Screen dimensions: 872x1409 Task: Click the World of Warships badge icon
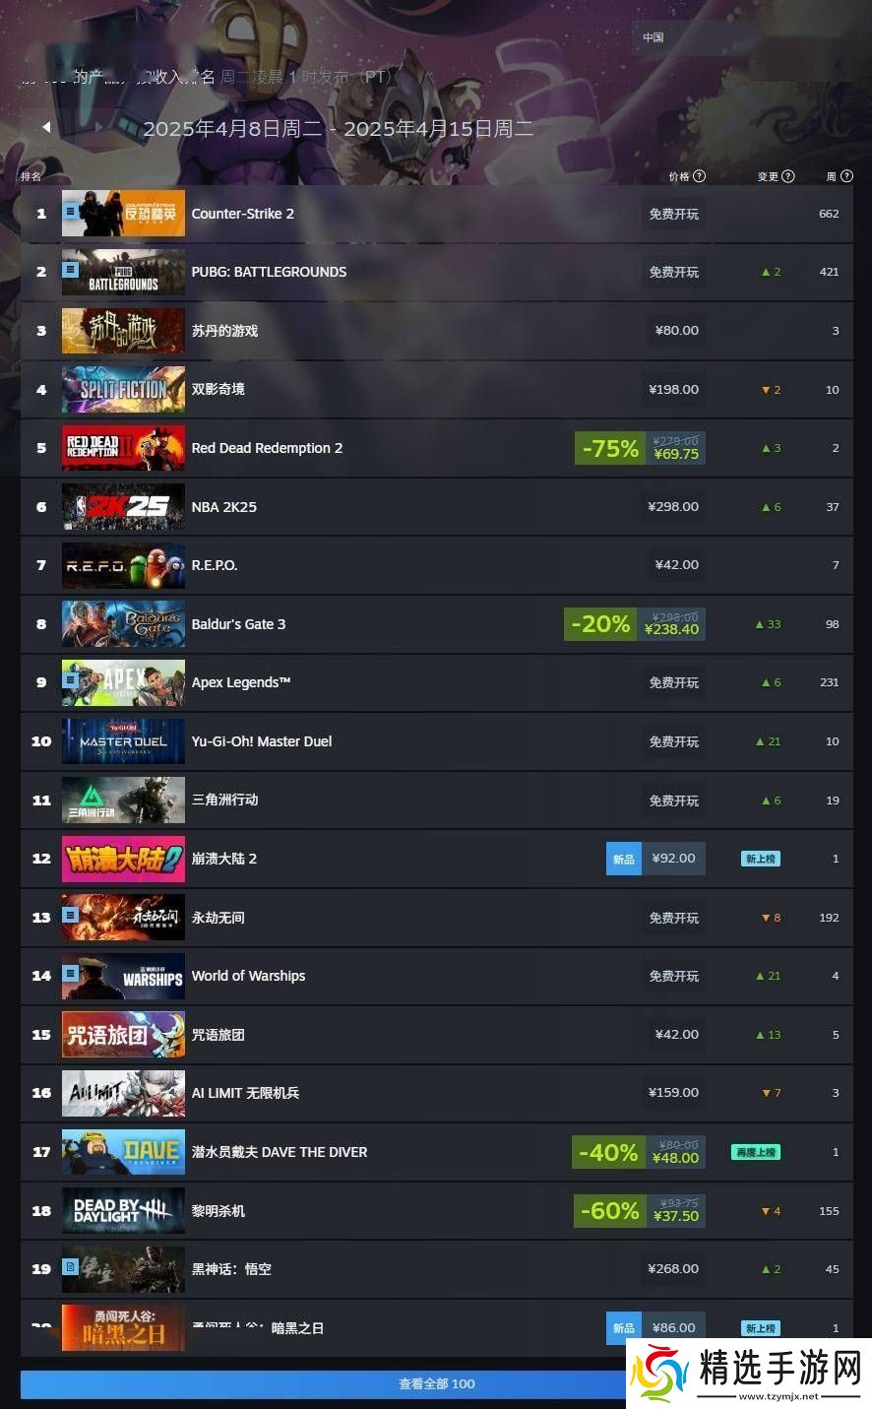[x=70, y=972]
